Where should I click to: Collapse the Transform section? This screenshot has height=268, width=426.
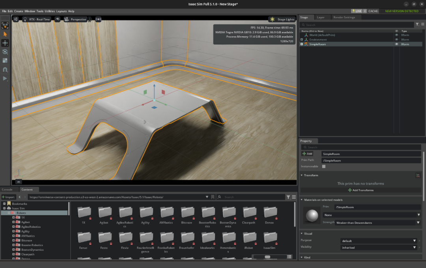(302, 175)
